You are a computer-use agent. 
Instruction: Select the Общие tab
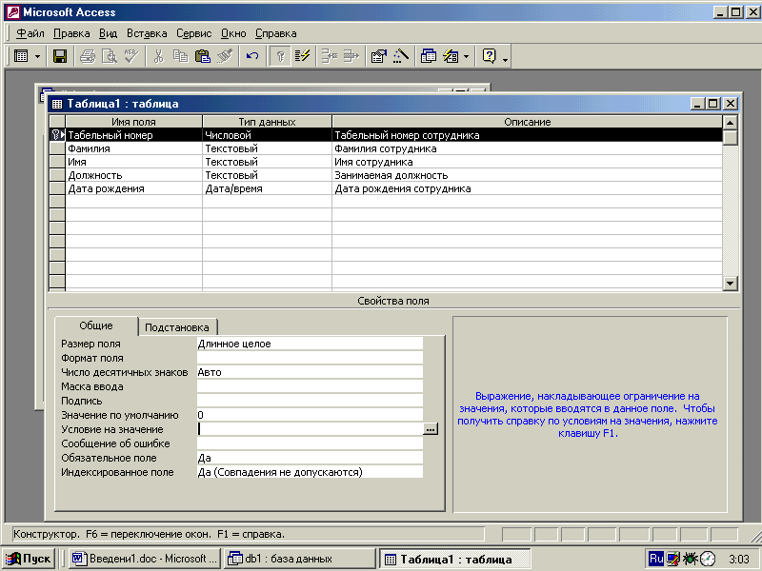96,325
